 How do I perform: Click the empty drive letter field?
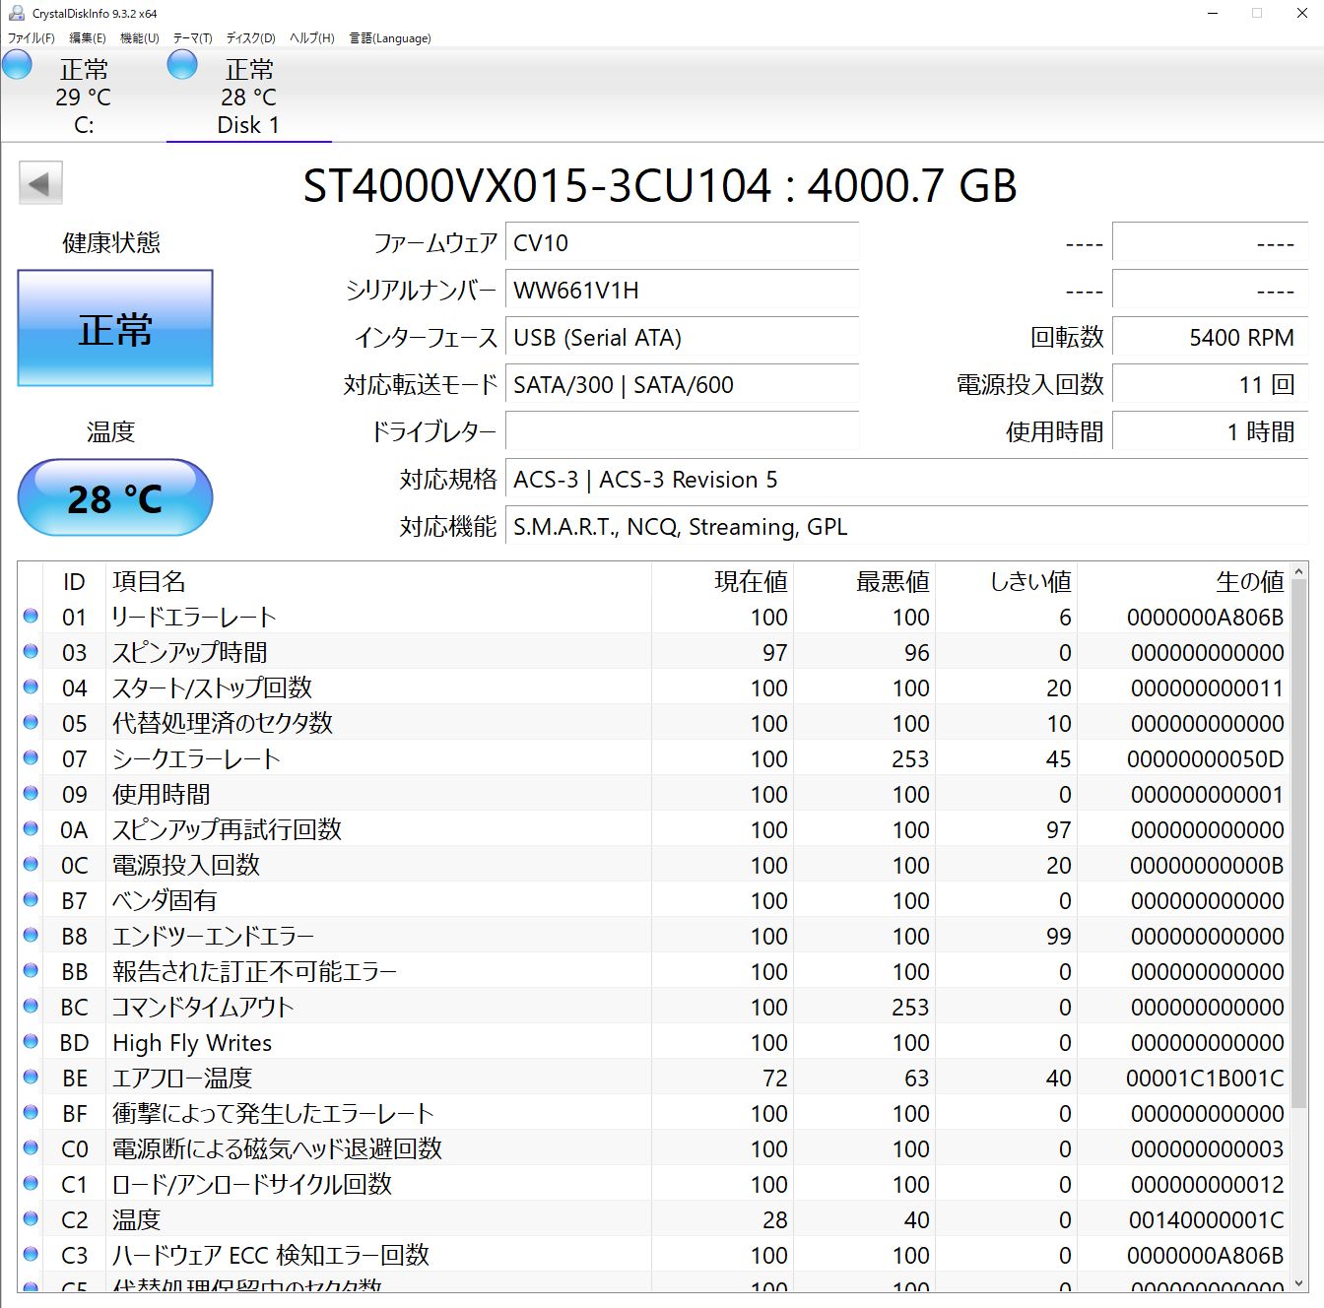point(682,431)
